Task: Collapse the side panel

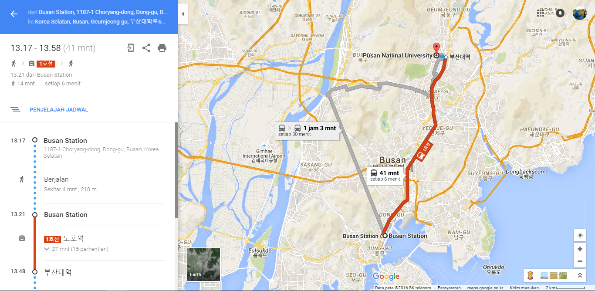Action: [183, 14]
